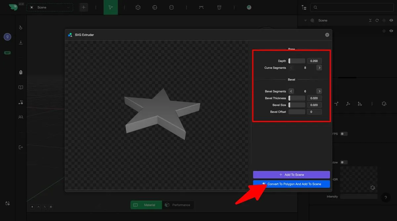Click the download icon in left sidebar

pyautogui.click(x=21, y=42)
